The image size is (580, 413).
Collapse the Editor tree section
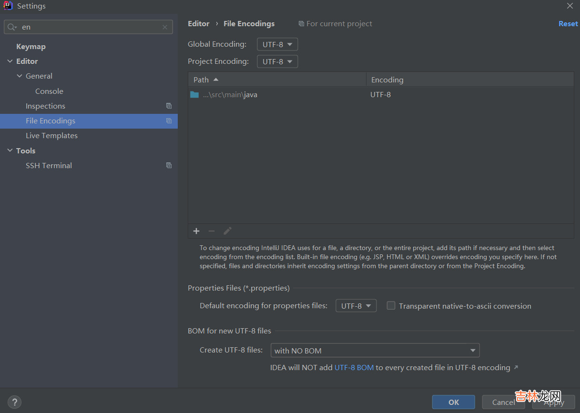pyautogui.click(x=10, y=61)
